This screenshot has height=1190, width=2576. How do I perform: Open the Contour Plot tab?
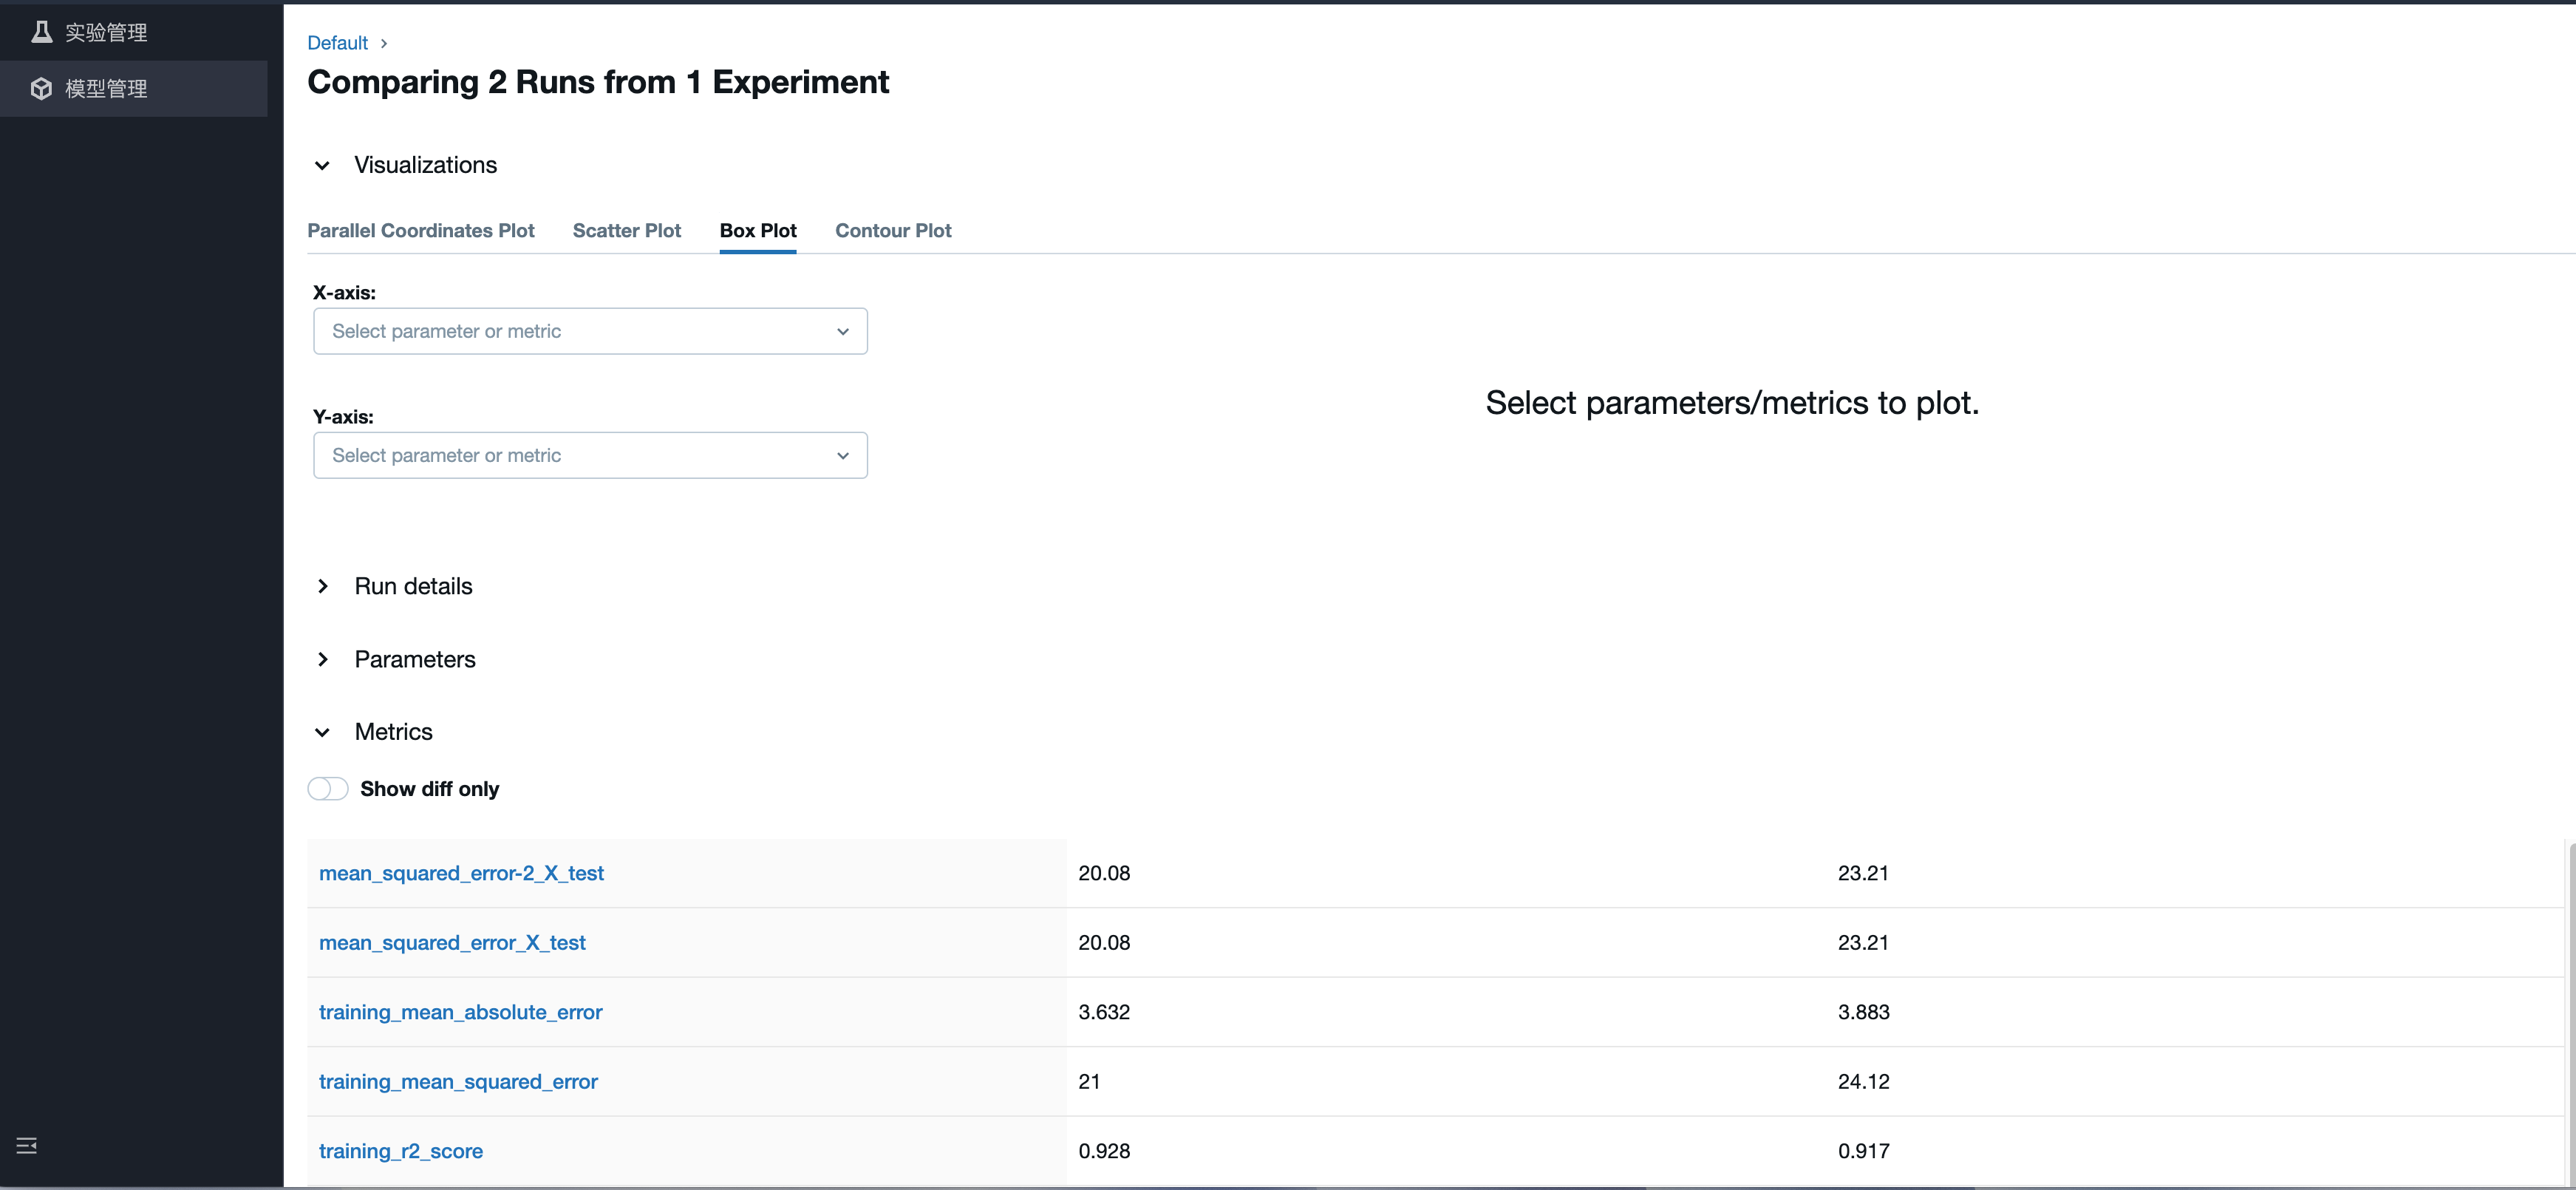tap(893, 231)
